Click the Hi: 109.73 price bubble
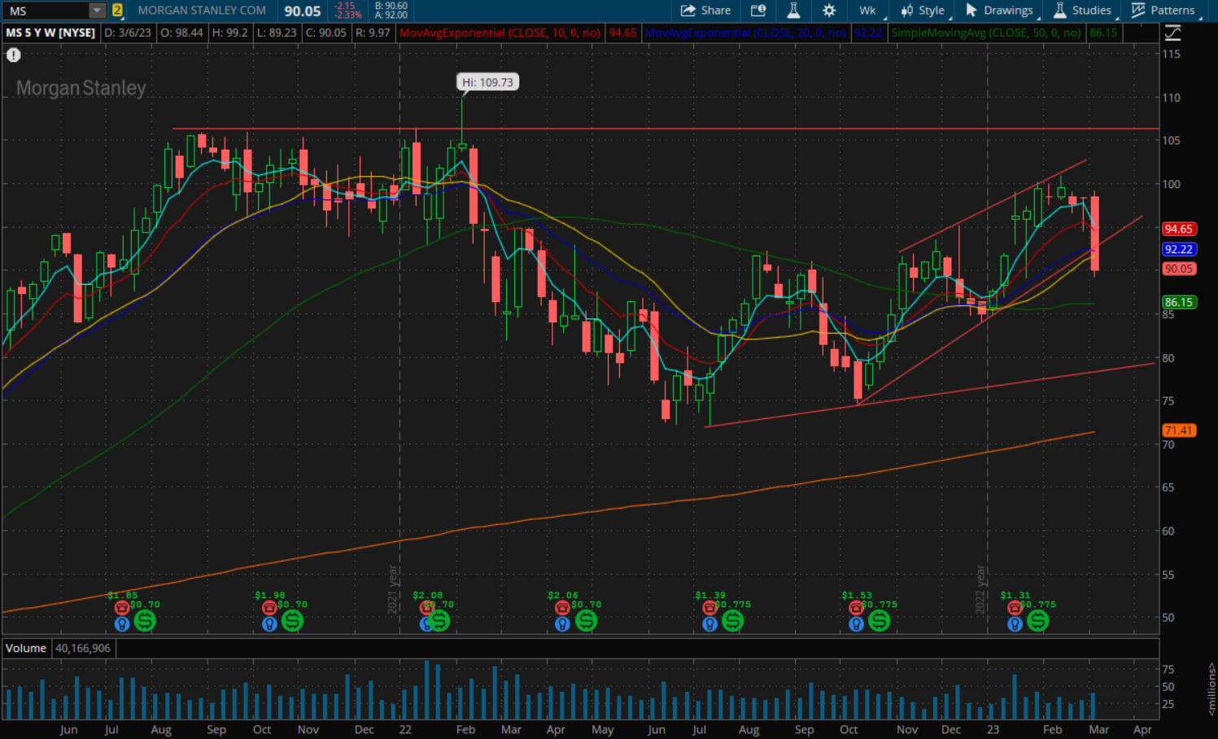This screenshot has width=1218, height=739. 487,82
